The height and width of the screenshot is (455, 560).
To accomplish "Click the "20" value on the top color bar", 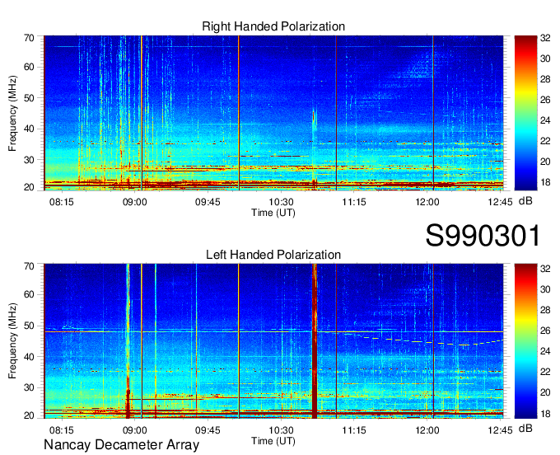I will tap(545, 162).
